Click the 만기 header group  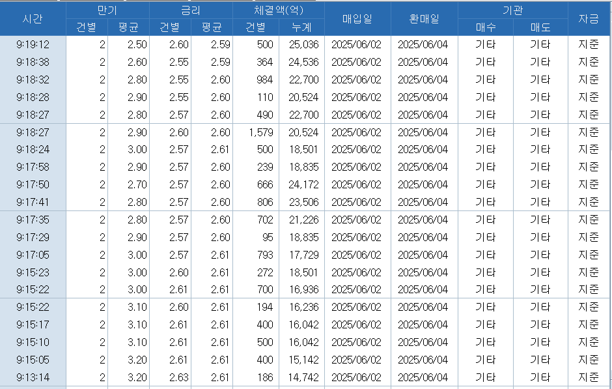(x=107, y=10)
